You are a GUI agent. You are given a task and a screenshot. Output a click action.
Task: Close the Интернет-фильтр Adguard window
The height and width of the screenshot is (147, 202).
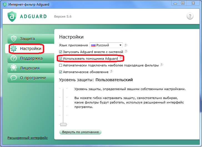193,3
